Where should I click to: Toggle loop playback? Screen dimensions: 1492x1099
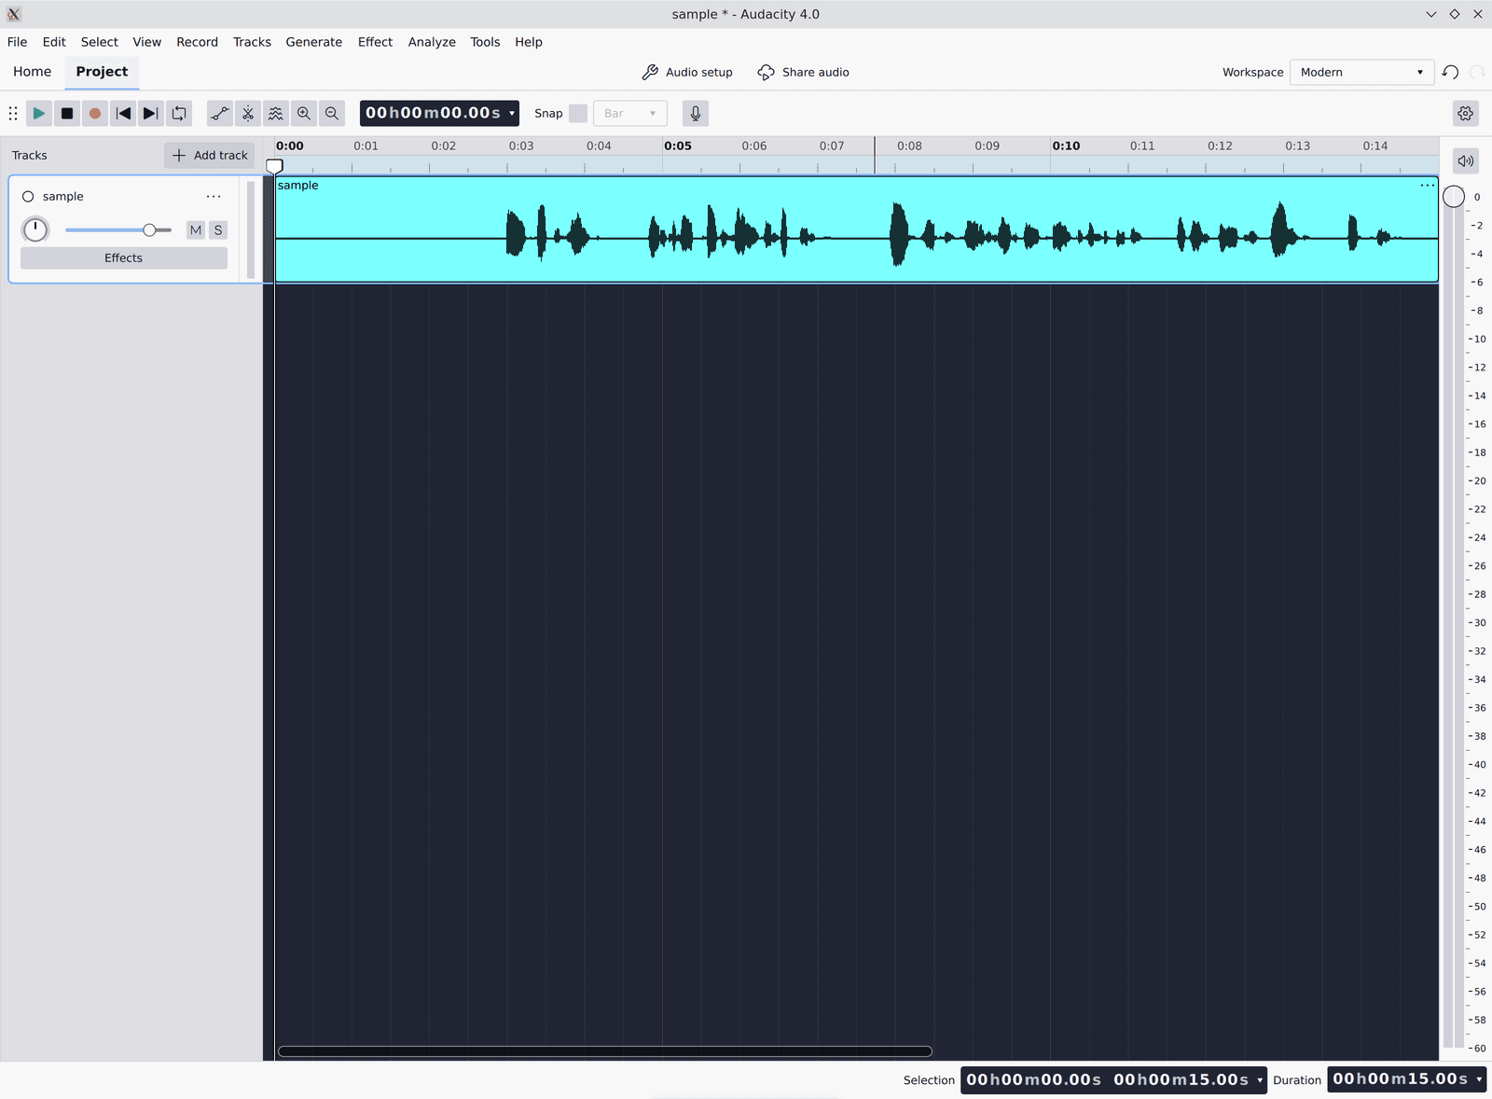179,114
